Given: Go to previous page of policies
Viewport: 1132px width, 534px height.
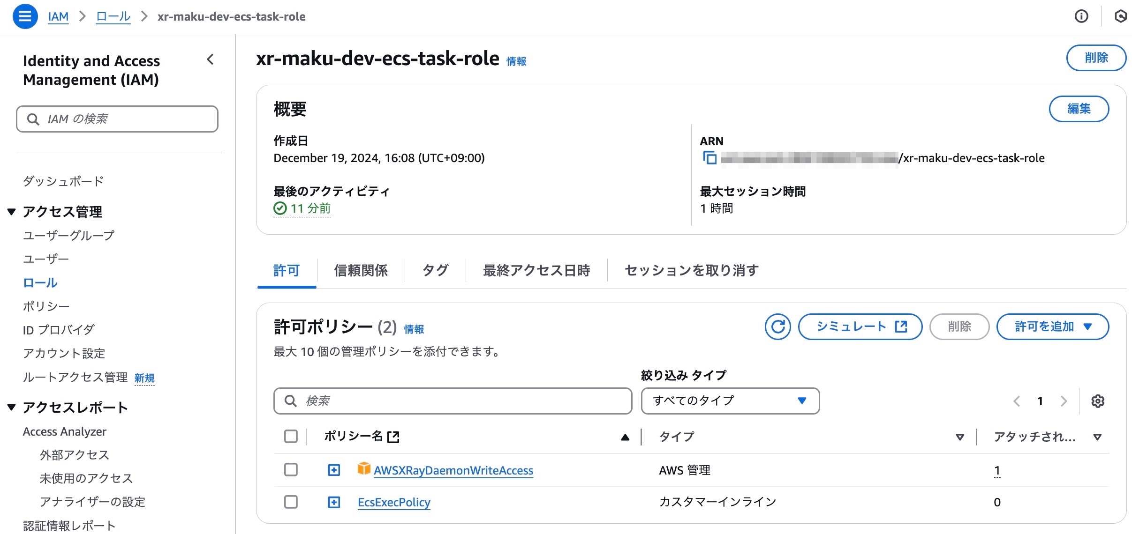Looking at the screenshot, I should pos(1017,401).
